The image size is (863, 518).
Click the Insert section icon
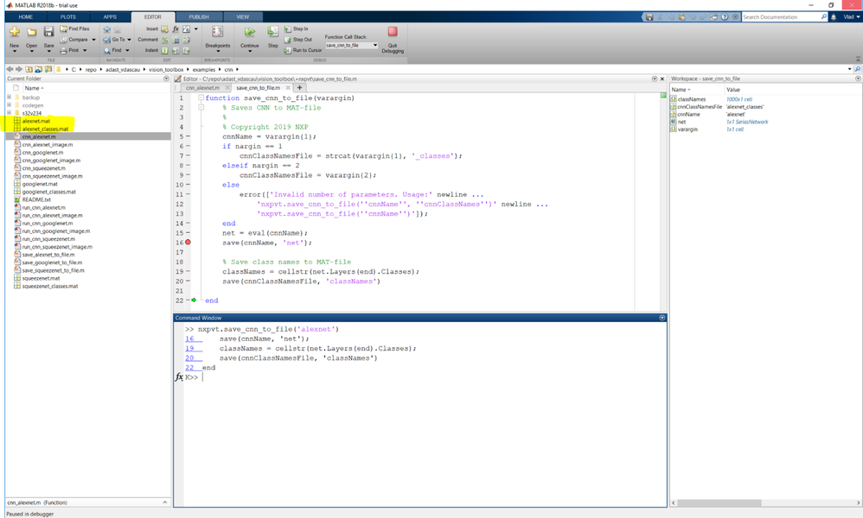[164, 29]
